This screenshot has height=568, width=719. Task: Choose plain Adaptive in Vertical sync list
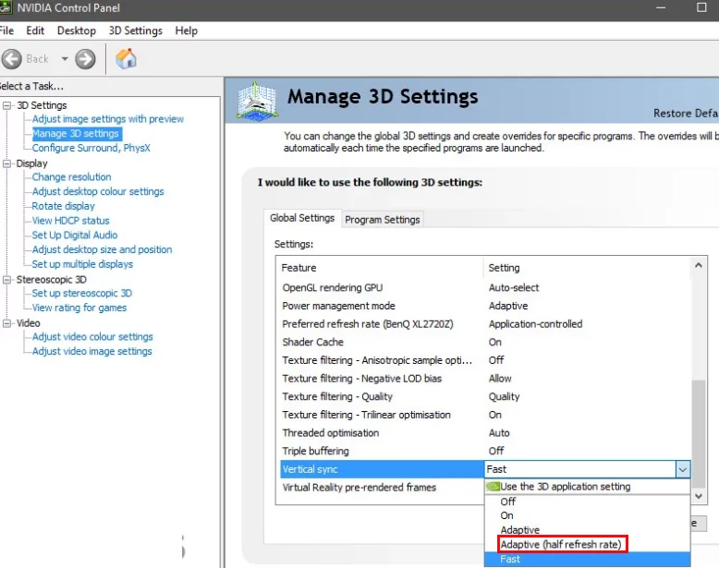[587, 530]
